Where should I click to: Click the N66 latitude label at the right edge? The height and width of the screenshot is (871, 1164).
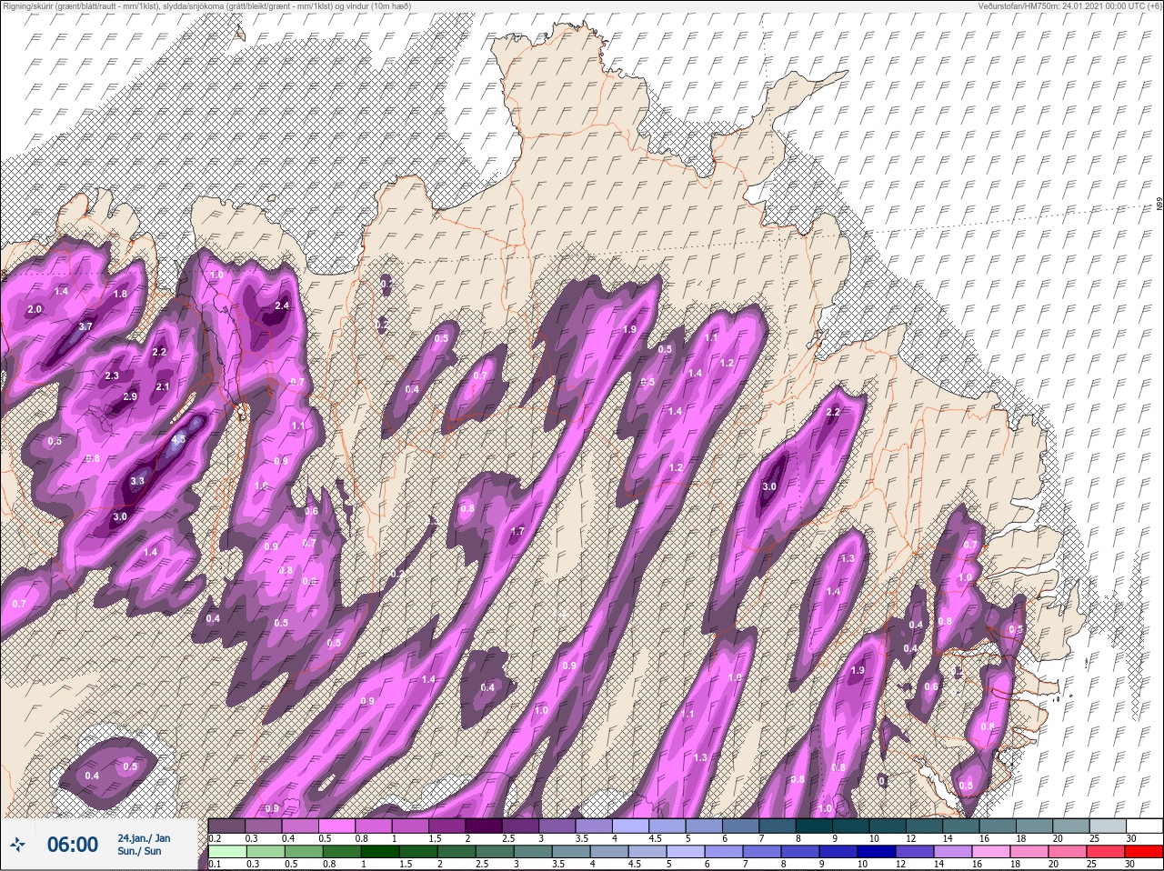(x=1159, y=205)
